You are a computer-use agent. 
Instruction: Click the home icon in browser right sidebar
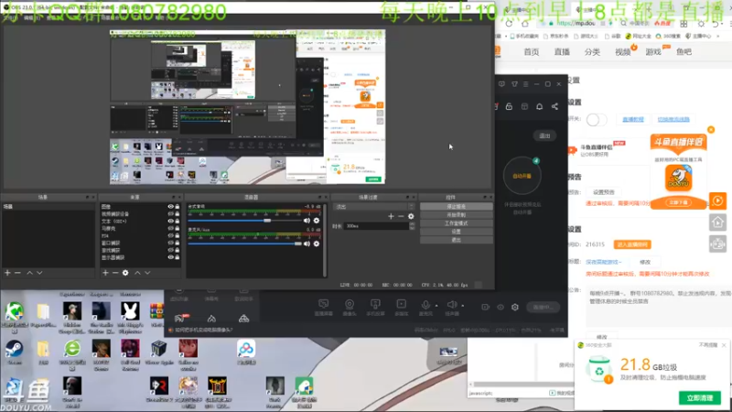(717, 222)
